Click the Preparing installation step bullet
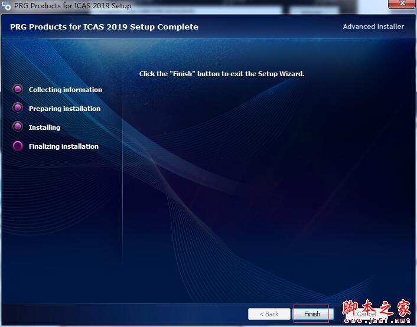This screenshot has width=417, height=327. point(18,108)
